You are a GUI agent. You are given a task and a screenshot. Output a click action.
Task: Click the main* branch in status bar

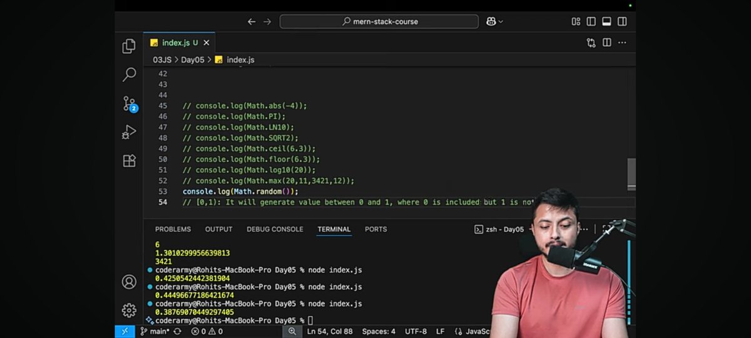coord(155,331)
